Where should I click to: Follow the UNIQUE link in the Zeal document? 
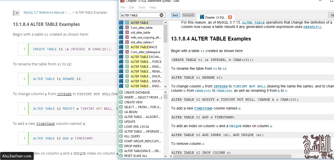[x=235, y=126]
